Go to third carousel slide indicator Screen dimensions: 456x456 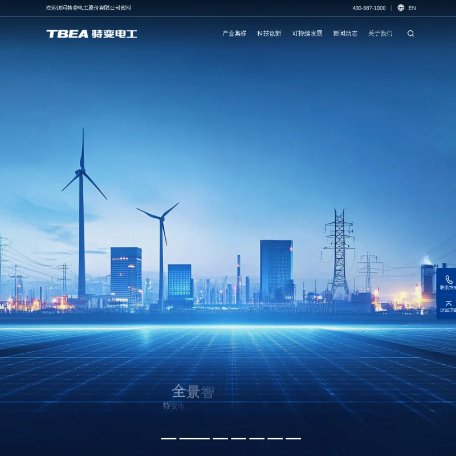(220, 438)
